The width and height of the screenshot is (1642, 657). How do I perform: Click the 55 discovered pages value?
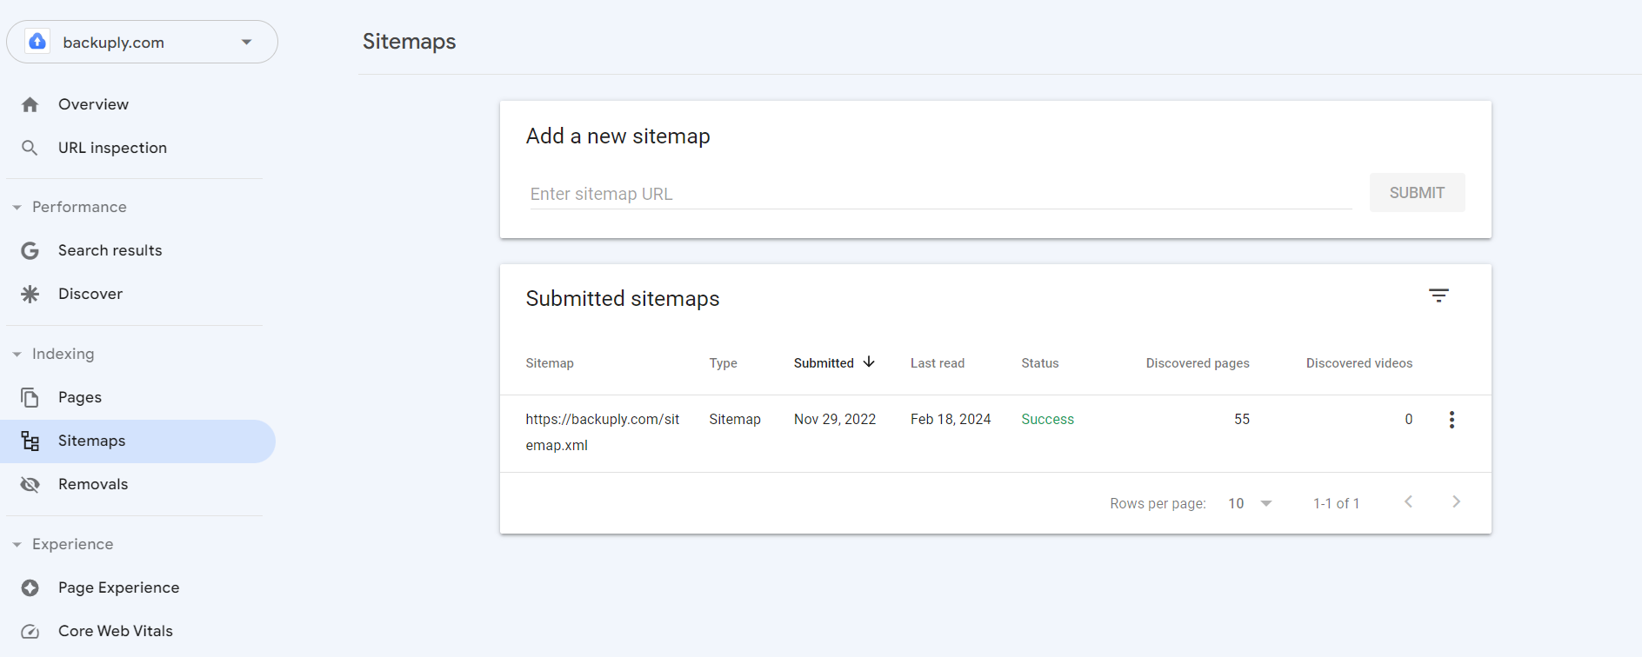1242,419
